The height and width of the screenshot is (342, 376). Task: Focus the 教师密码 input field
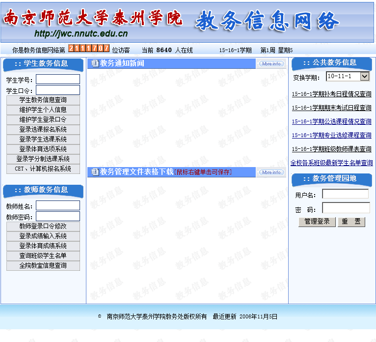(58, 216)
